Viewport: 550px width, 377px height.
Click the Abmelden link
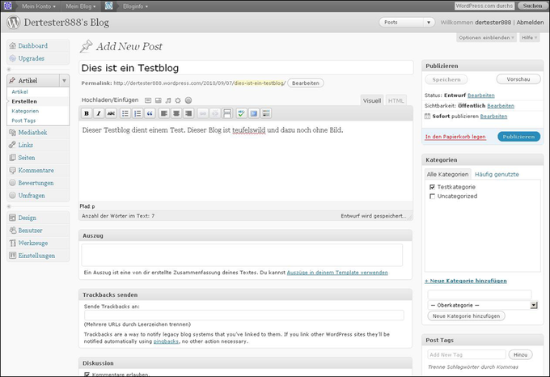(530, 22)
